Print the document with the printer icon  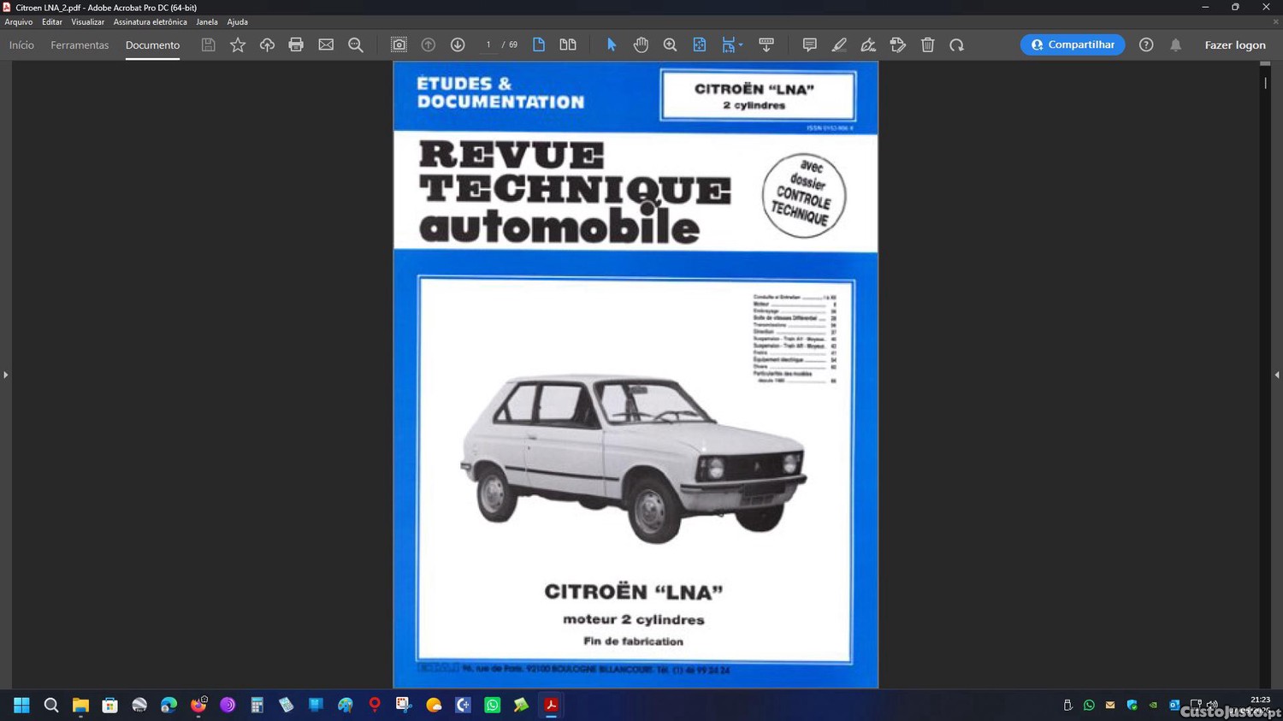click(296, 44)
